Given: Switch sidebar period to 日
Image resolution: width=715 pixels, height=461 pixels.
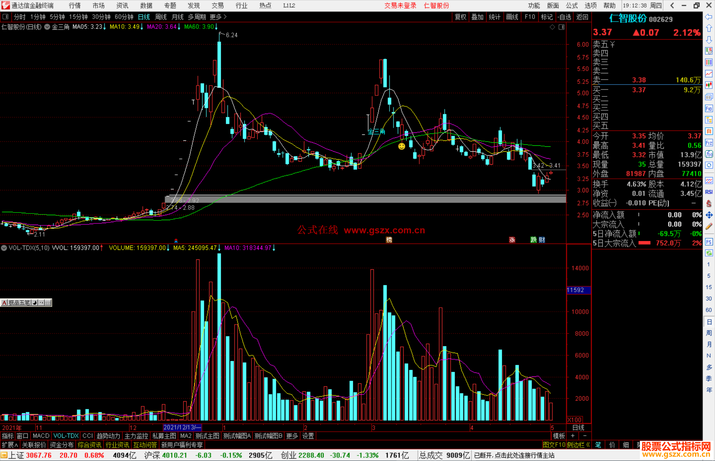Looking at the screenshot, I should [x=709, y=322].
